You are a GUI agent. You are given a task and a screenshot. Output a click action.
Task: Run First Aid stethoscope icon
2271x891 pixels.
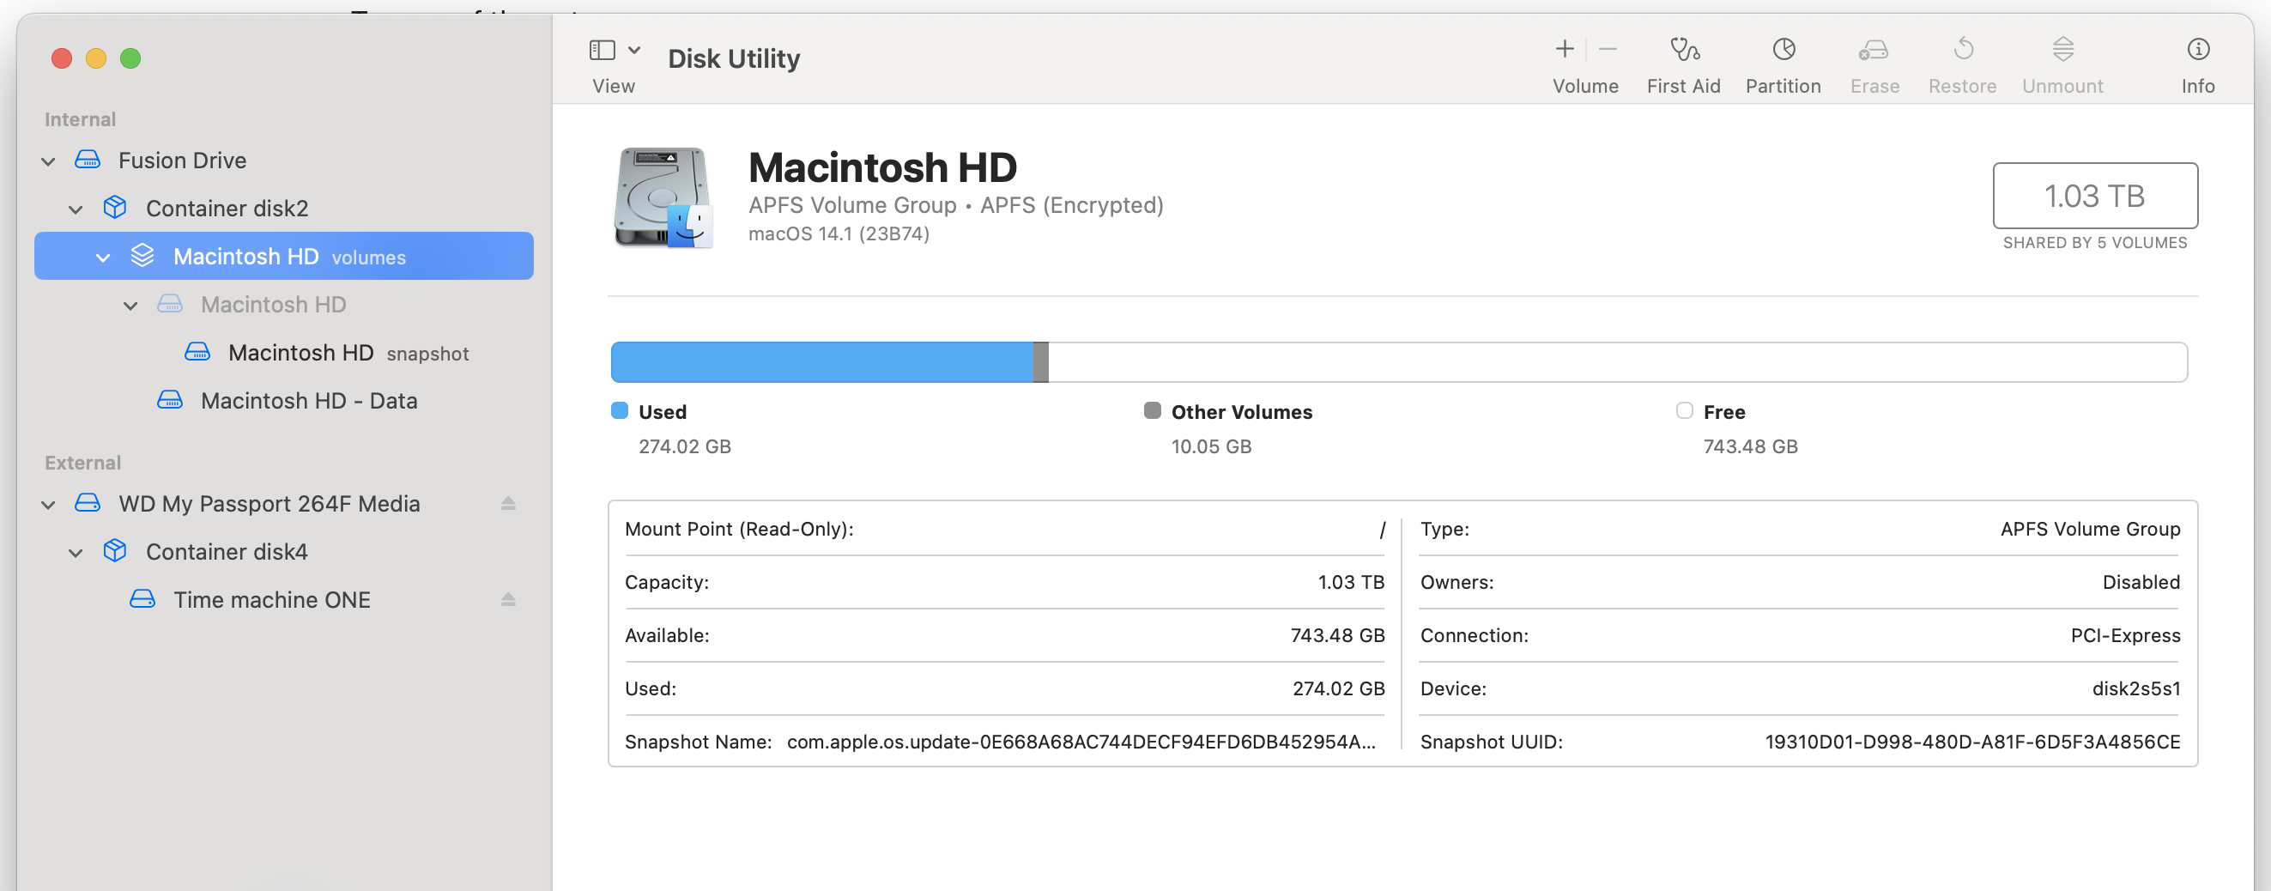point(1684,48)
